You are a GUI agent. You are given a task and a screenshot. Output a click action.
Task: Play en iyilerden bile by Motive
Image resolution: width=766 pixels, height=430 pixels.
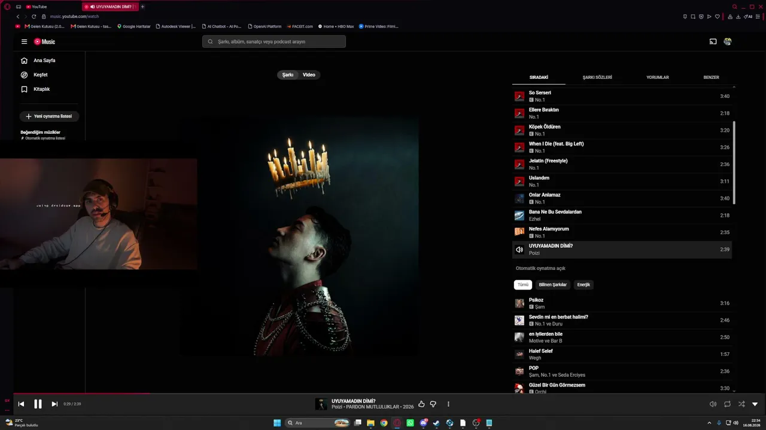(622, 337)
